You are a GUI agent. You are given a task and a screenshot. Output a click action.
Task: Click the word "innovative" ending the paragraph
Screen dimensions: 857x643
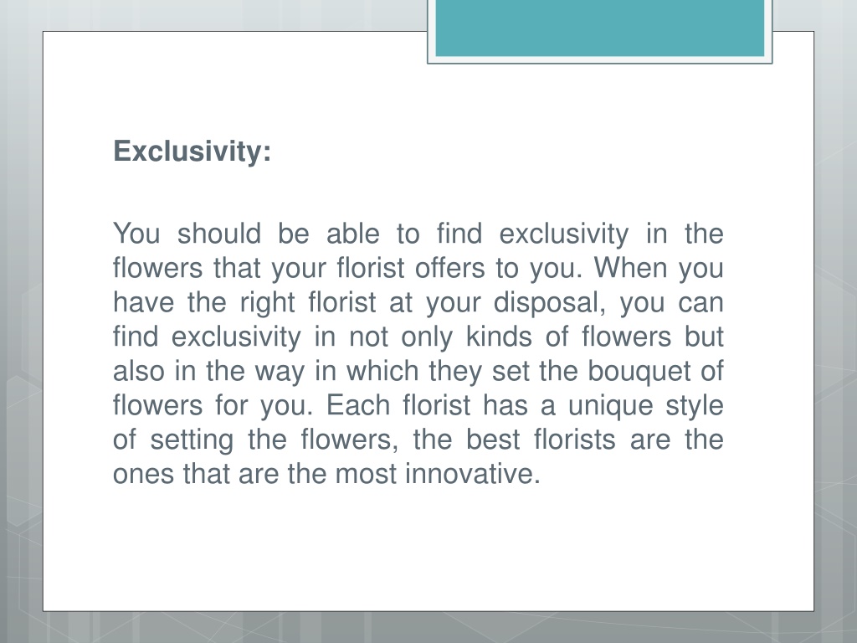469,474
